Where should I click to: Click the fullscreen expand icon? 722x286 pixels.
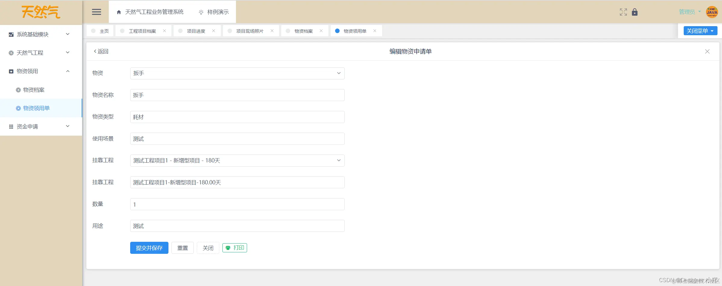pos(623,12)
